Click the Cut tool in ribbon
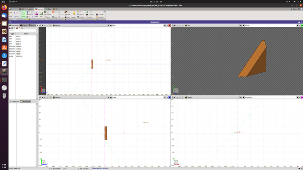 click(16, 13)
